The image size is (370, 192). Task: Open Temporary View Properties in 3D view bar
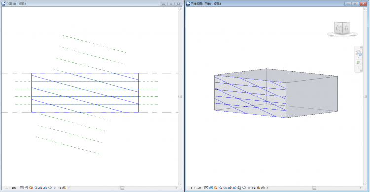(x=254, y=188)
